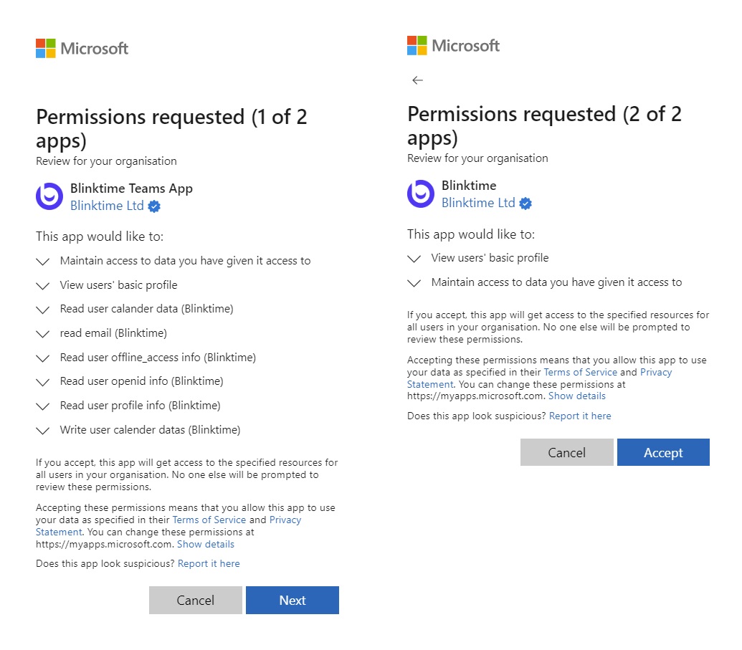Viewport: 742px width, 650px height.
Task: Click the Microsoft logo in the 2 of 2 dialog
Action: (453, 45)
